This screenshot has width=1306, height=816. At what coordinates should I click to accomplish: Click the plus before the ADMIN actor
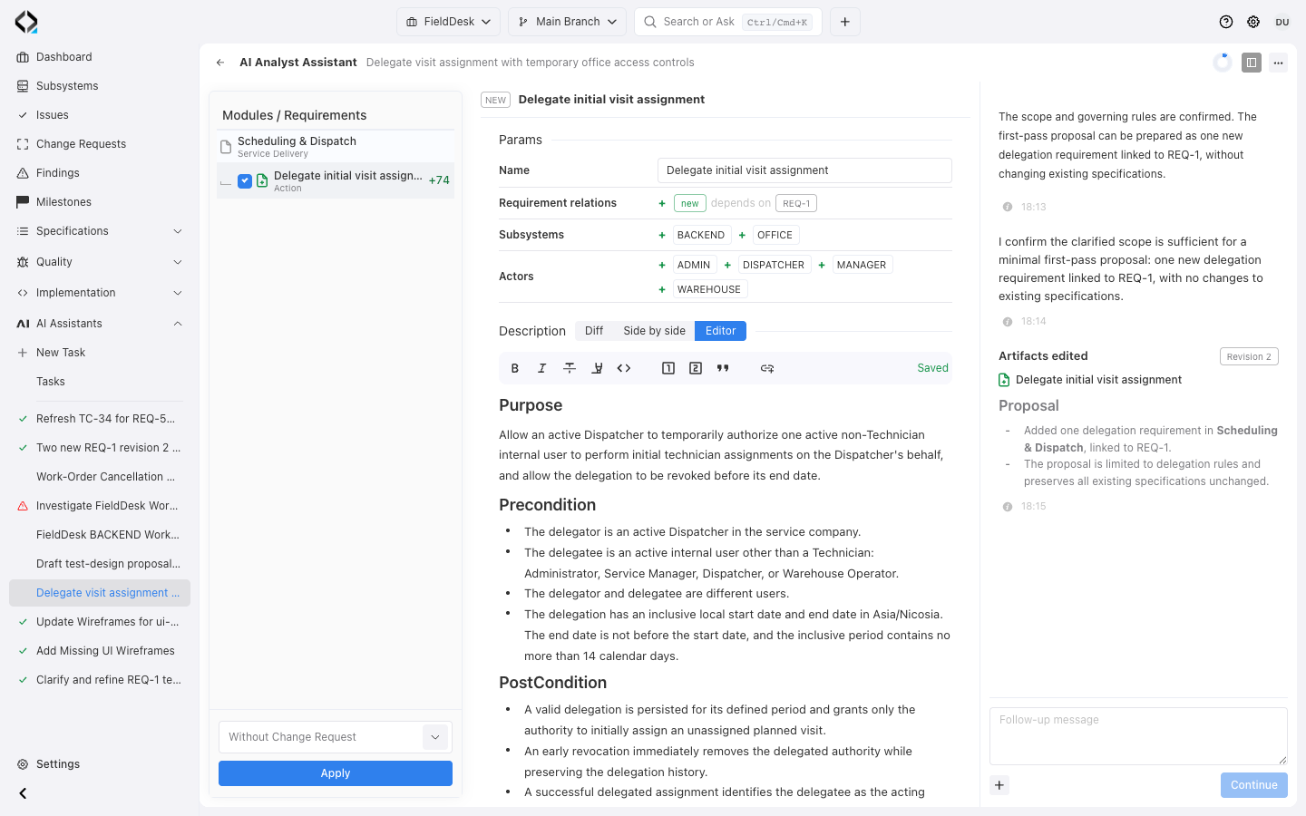click(x=662, y=266)
